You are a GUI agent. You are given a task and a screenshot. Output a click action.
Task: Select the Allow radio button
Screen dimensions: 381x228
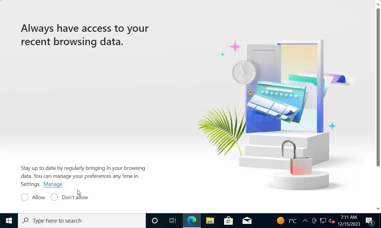[x=24, y=197]
